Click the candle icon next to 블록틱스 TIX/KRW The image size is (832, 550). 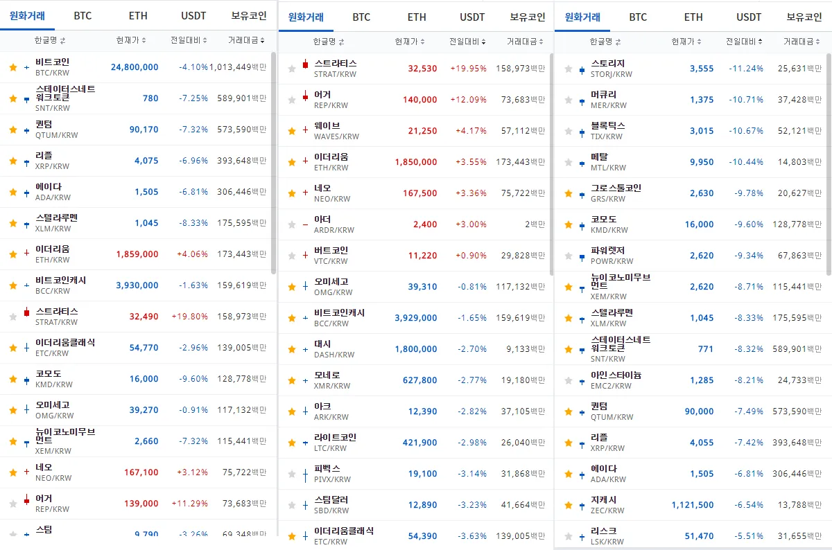[582, 131]
